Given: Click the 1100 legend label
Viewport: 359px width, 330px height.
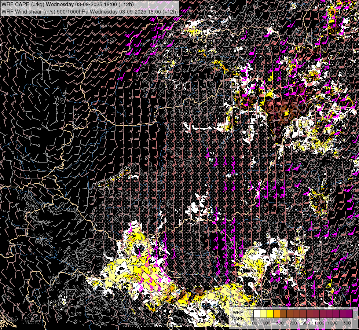Looking at the screenshot, I should click(x=319, y=323).
